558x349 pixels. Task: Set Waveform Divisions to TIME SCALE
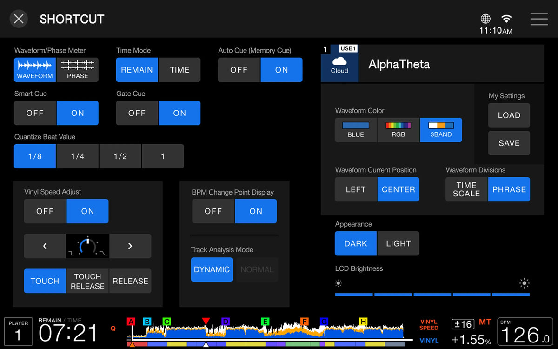pyautogui.click(x=466, y=189)
